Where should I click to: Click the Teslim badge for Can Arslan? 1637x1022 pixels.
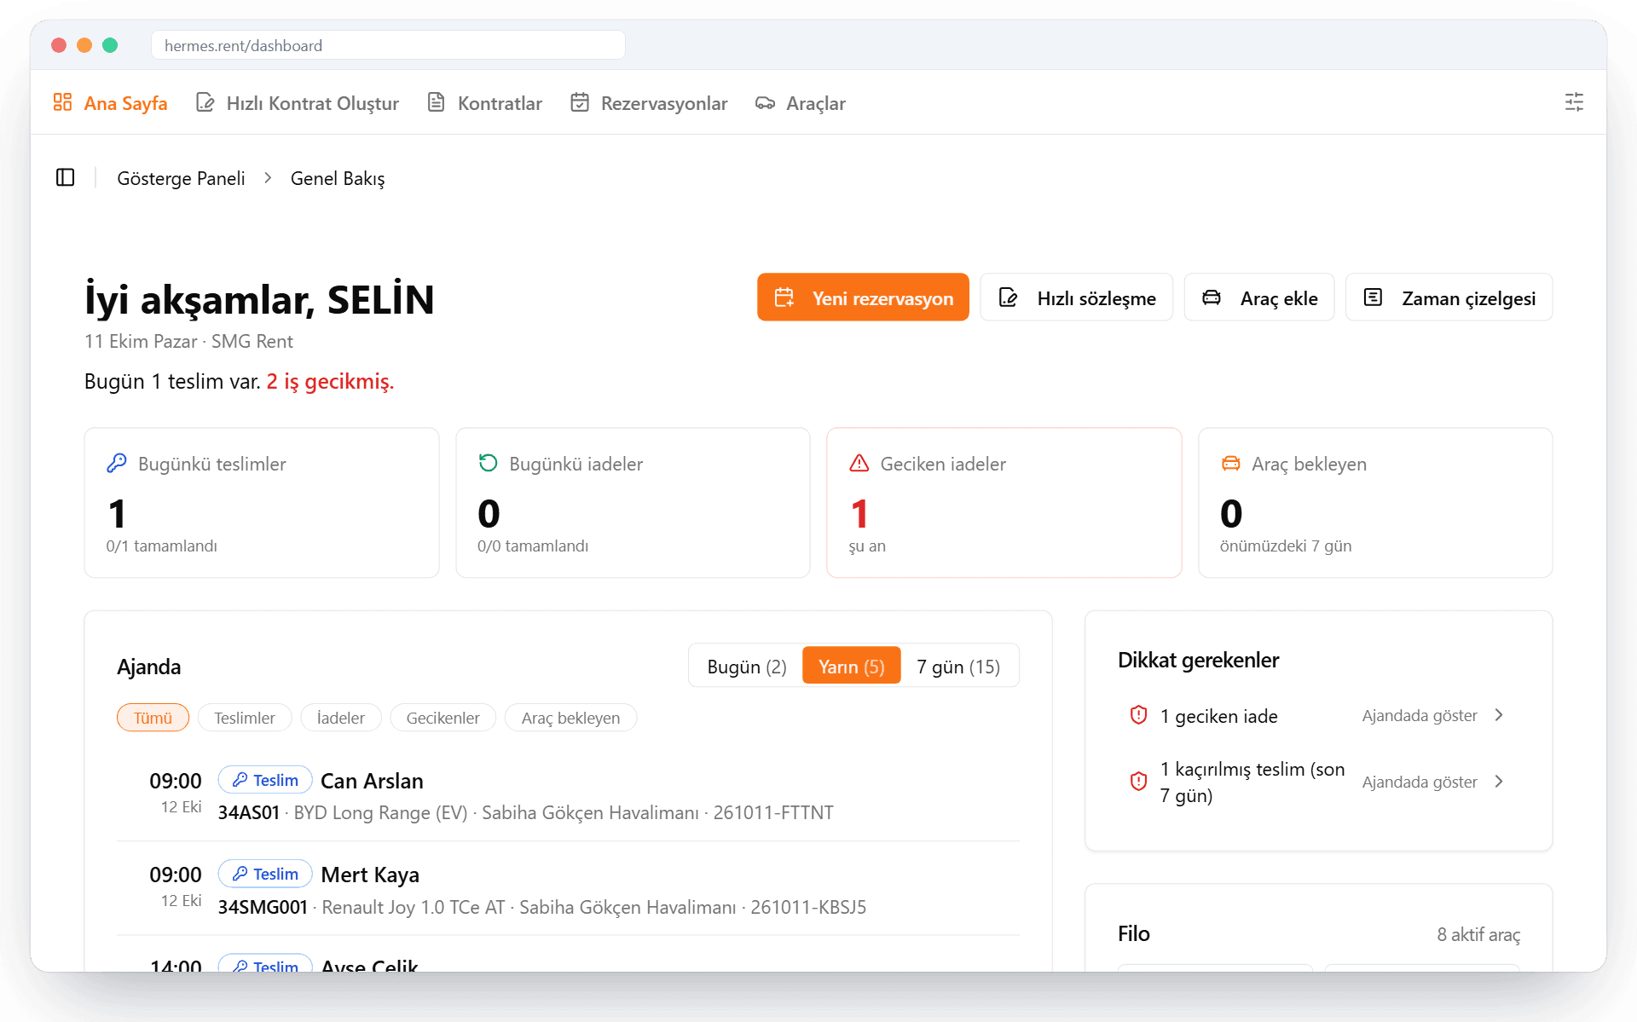coord(265,780)
